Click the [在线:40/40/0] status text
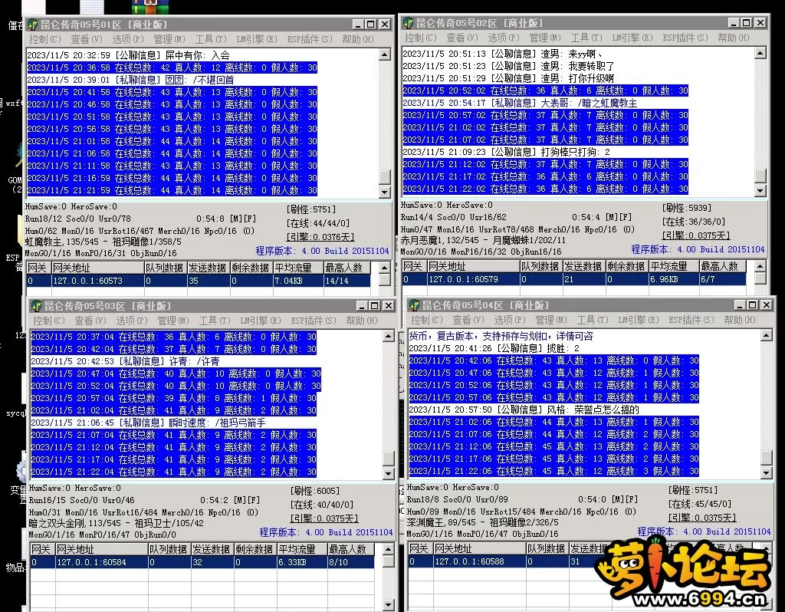Image resolution: width=785 pixels, height=612 pixels. [322, 505]
